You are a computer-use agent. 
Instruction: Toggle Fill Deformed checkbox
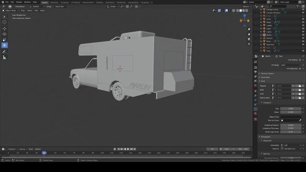300,69
